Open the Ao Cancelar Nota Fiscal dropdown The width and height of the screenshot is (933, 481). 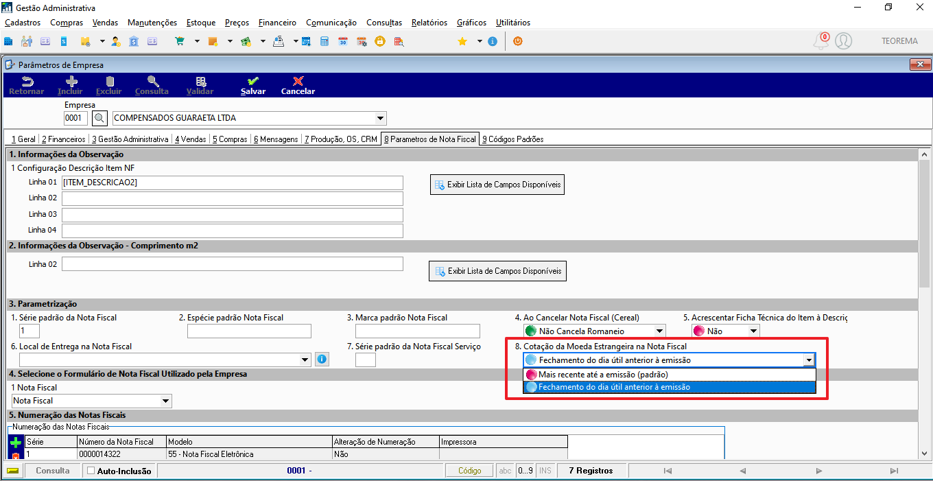pyautogui.click(x=659, y=331)
